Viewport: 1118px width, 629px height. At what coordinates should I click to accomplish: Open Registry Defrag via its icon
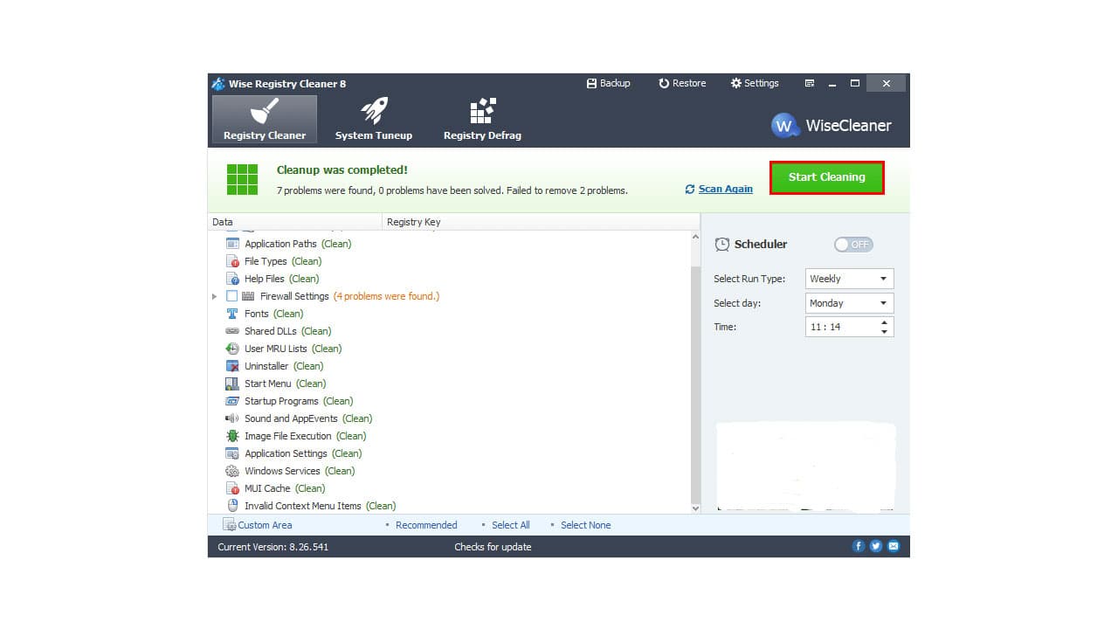tap(481, 109)
